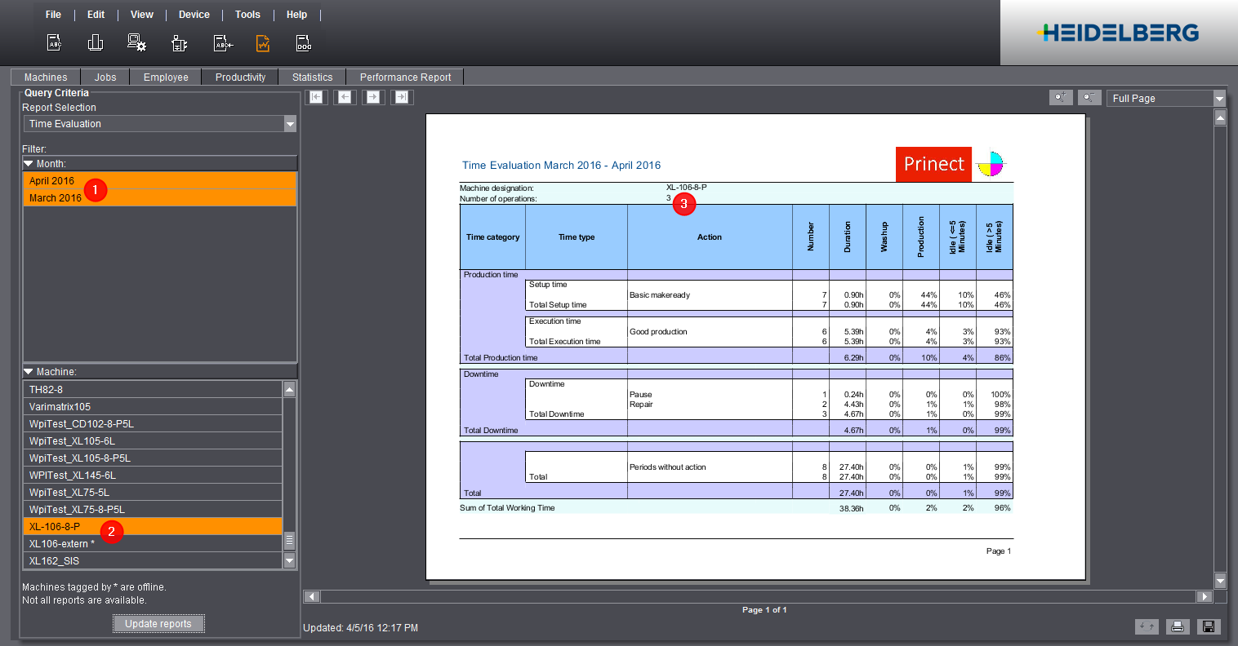Click the Periods without action row
Screen dimensions: 1238x646
pyautogui.click(x=737, y=467)
